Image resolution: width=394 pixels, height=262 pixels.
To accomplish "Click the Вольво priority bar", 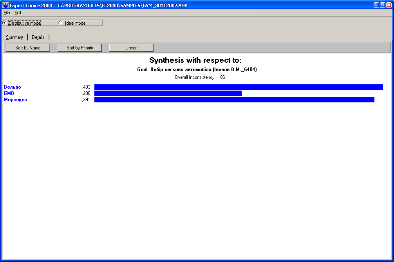I will click(239, 87).
